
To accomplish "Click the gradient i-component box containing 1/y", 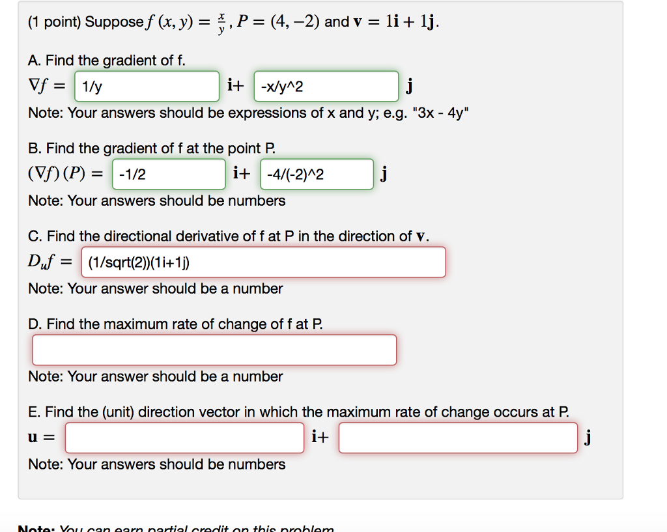I will coord(147,86).
